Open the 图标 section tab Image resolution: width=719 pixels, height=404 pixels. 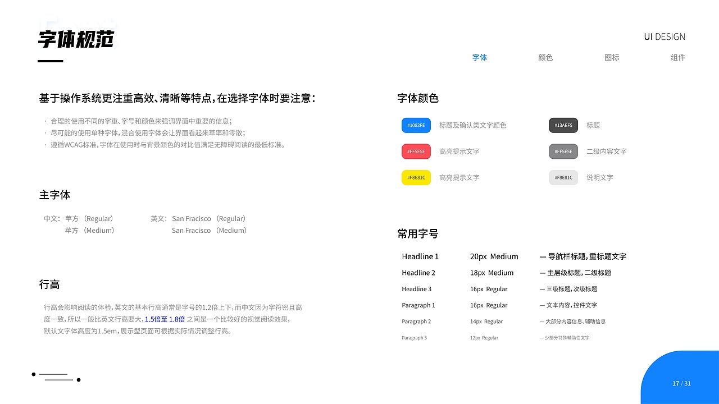coord(612,57)
